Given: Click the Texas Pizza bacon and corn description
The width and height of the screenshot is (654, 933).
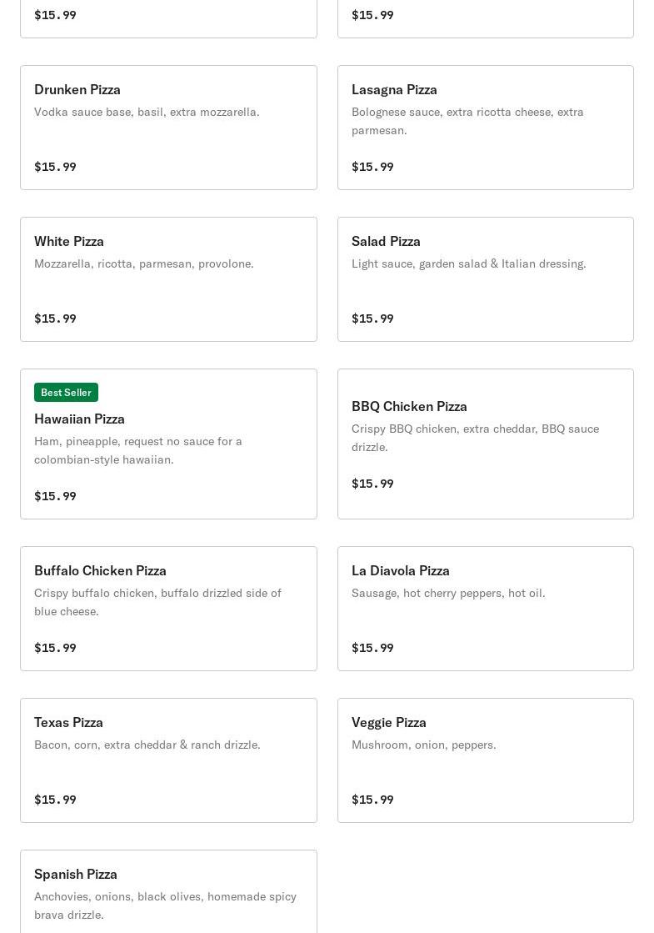Looking at the screenshot, I should coord(147,745).
